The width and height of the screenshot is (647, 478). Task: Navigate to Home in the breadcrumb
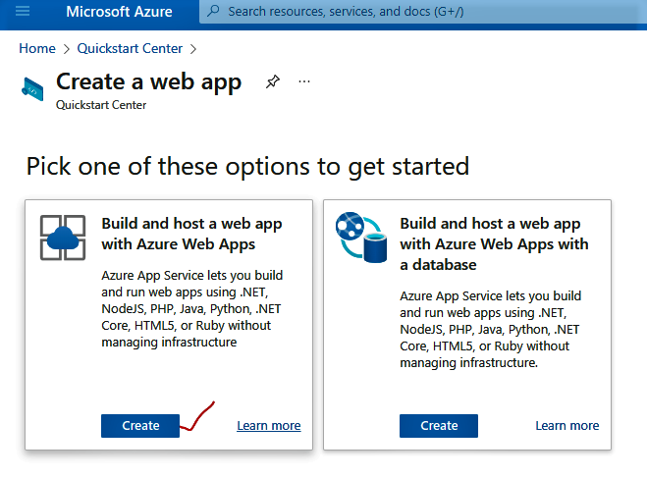(36, 48)
